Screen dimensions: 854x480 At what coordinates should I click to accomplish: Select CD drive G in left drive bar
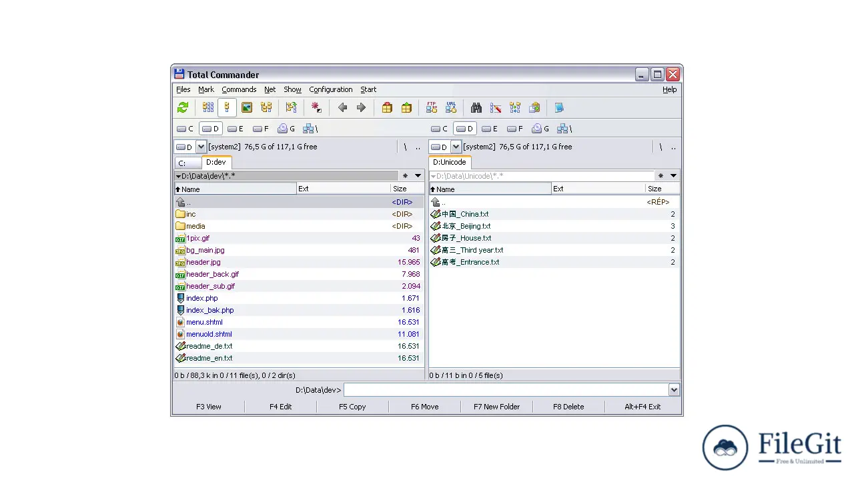(287, 129)
